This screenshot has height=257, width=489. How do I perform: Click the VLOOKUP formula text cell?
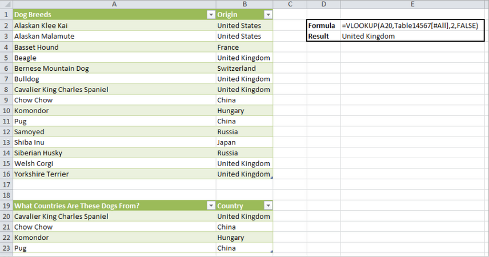412,26
